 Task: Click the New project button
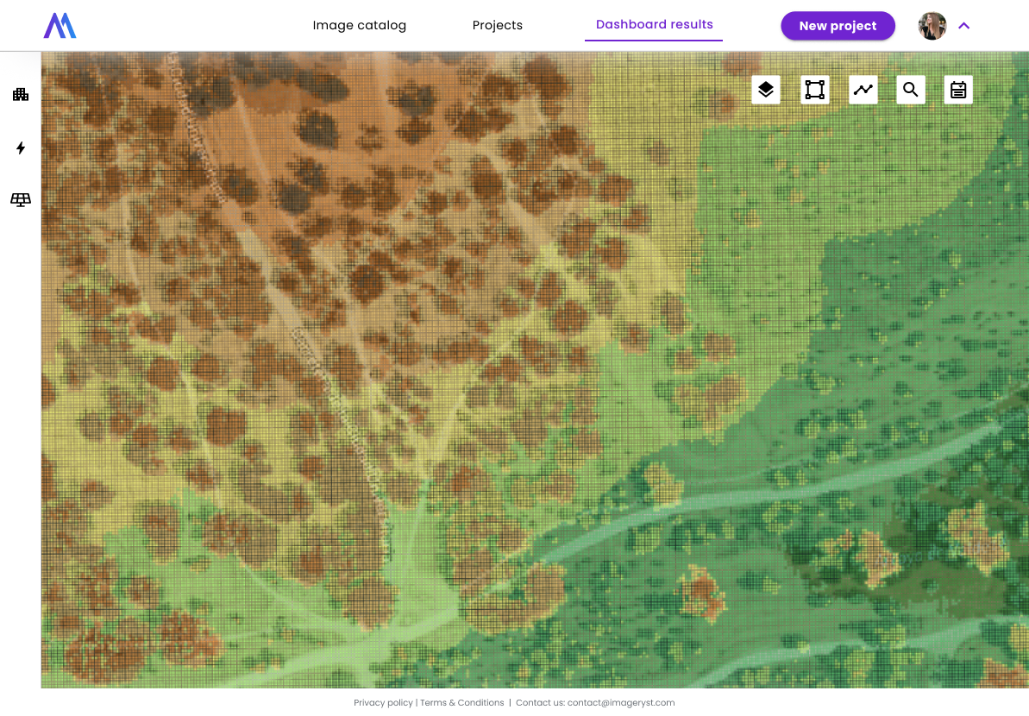click(838, 26)
